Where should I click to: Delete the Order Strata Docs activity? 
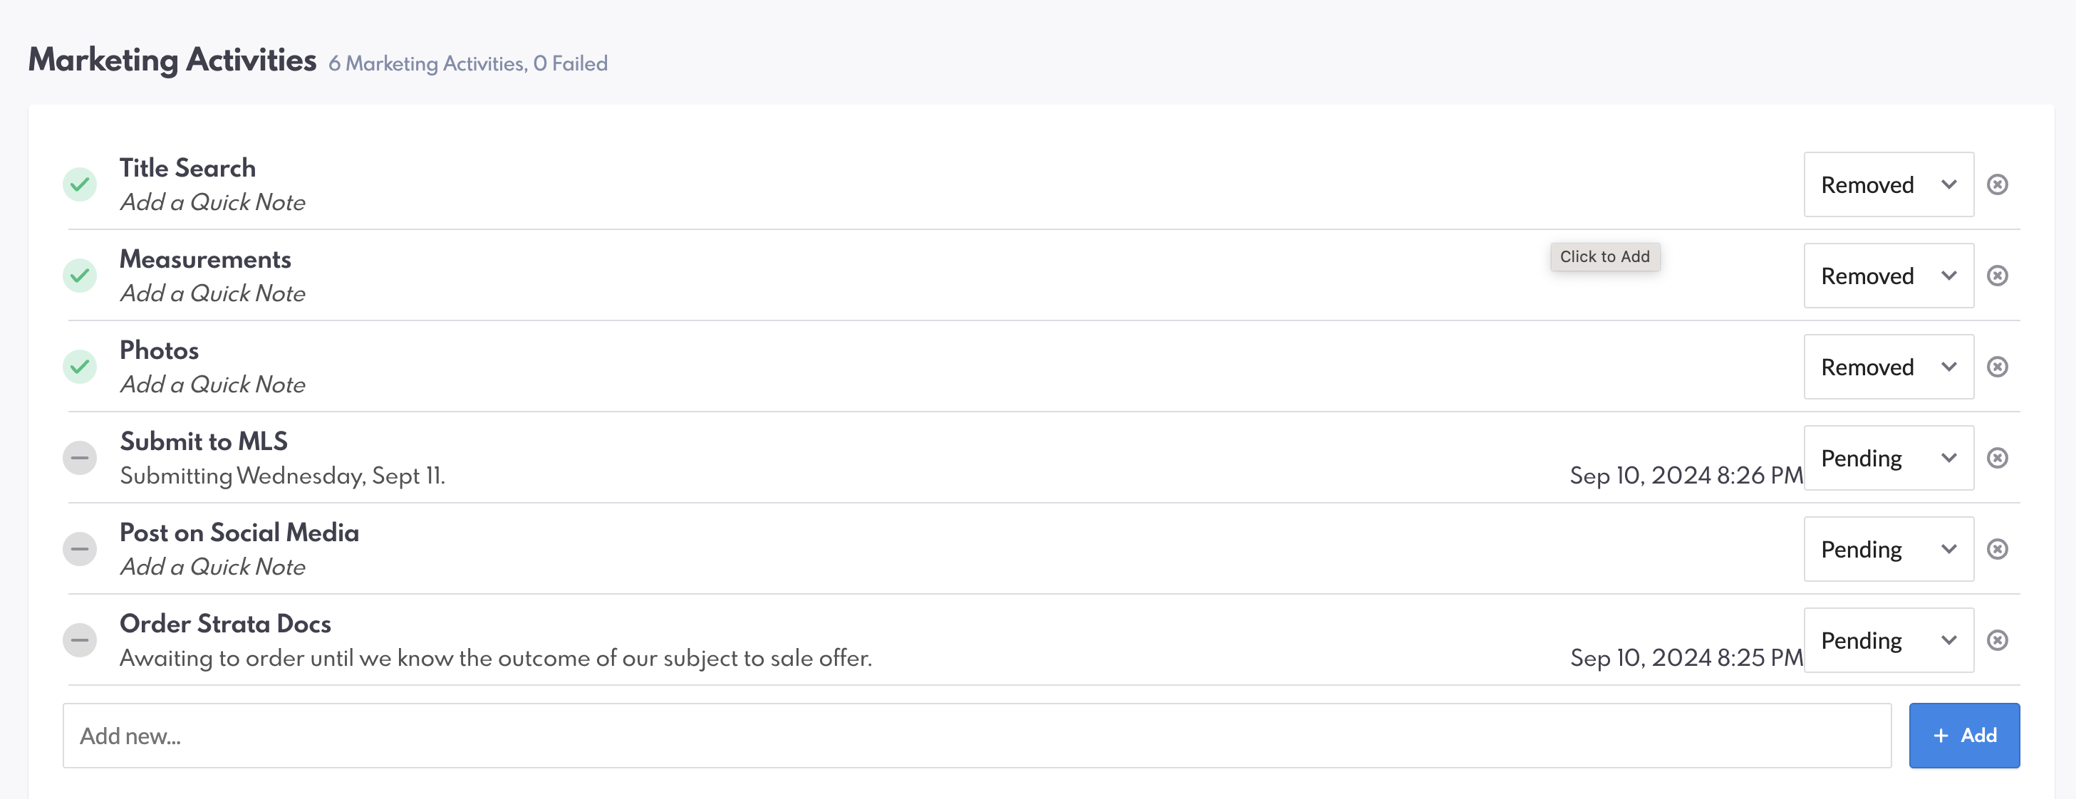[1997, 639]
